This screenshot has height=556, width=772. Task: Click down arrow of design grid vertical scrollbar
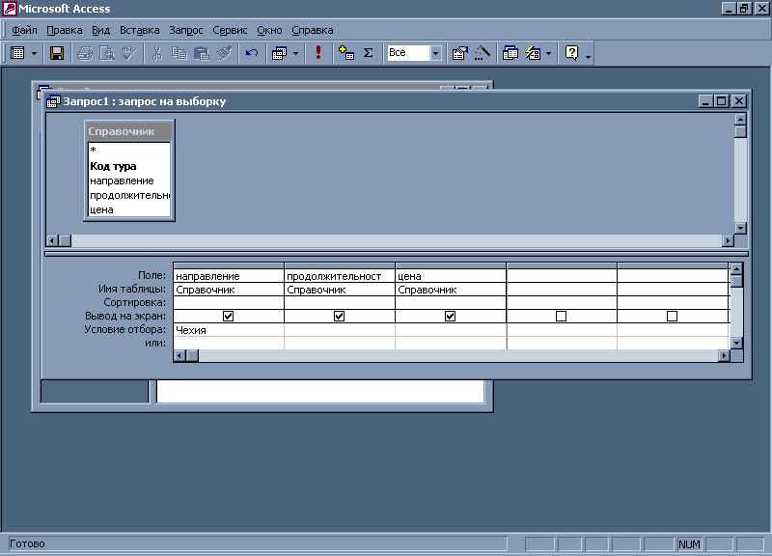736,344
